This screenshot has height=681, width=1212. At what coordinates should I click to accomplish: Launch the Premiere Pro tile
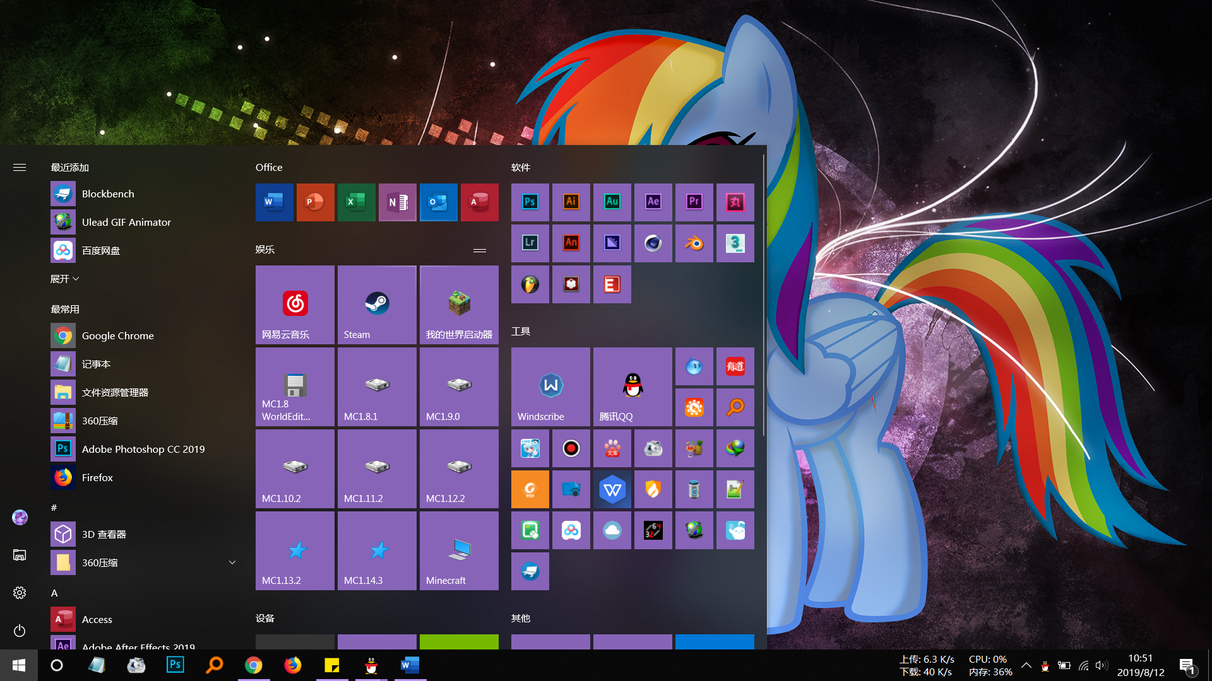[694, 202]
